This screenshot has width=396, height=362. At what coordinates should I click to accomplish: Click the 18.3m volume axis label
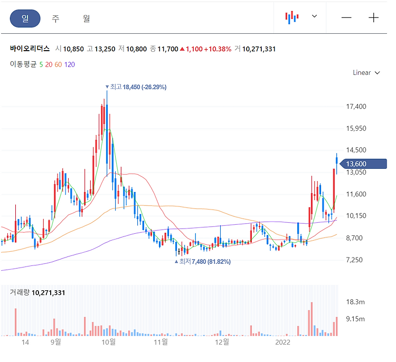point(355,302)
